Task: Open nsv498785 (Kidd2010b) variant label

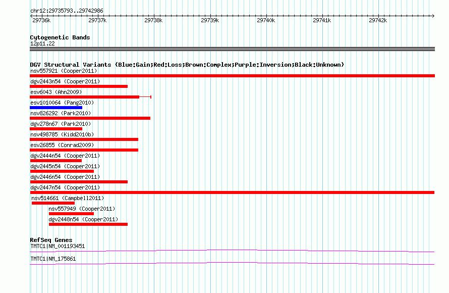Action: [62, 134]
